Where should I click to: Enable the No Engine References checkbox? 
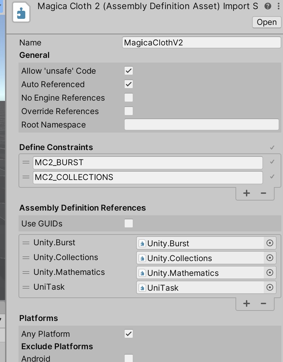[x=128, y=98]
